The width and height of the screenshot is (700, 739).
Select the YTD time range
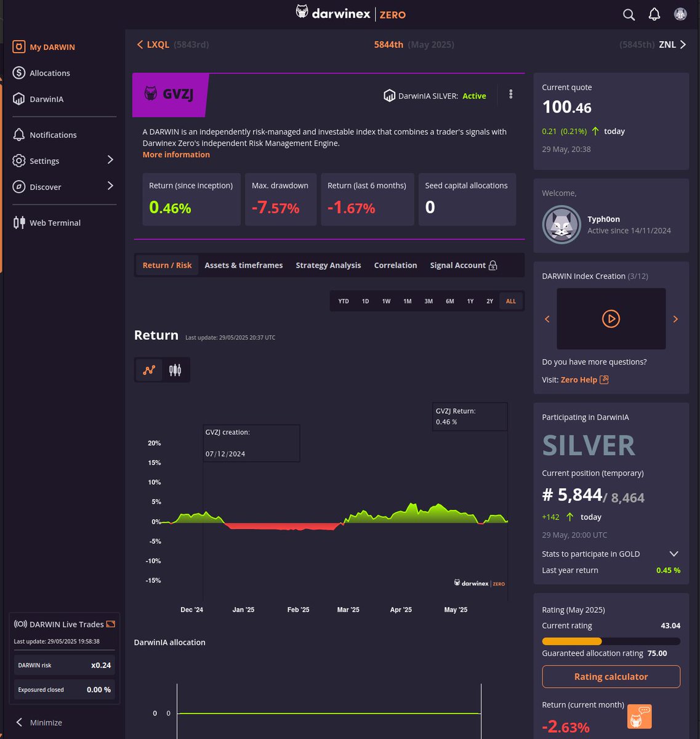coord(344,301)
